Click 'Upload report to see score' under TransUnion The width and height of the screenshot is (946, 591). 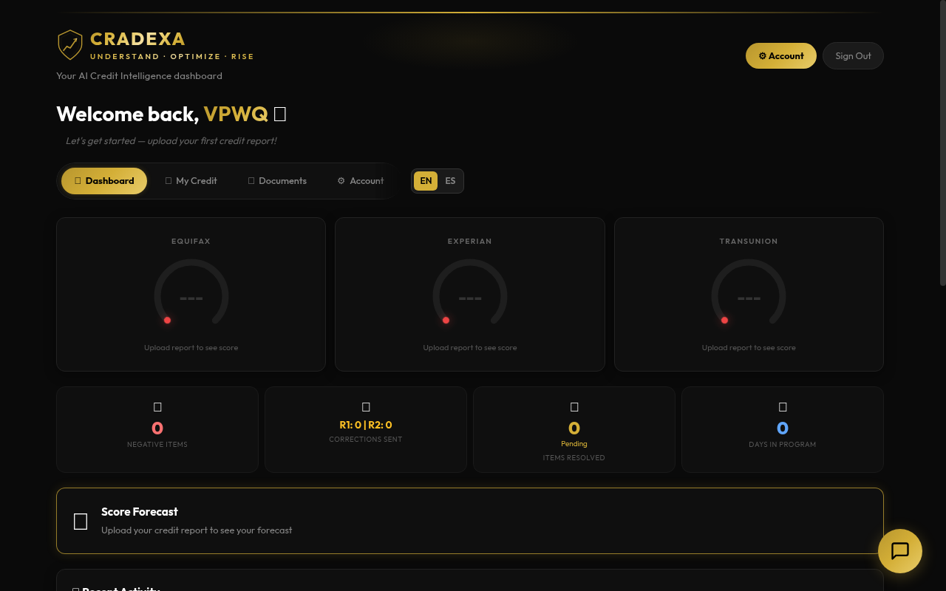click(x=749, y=347)
